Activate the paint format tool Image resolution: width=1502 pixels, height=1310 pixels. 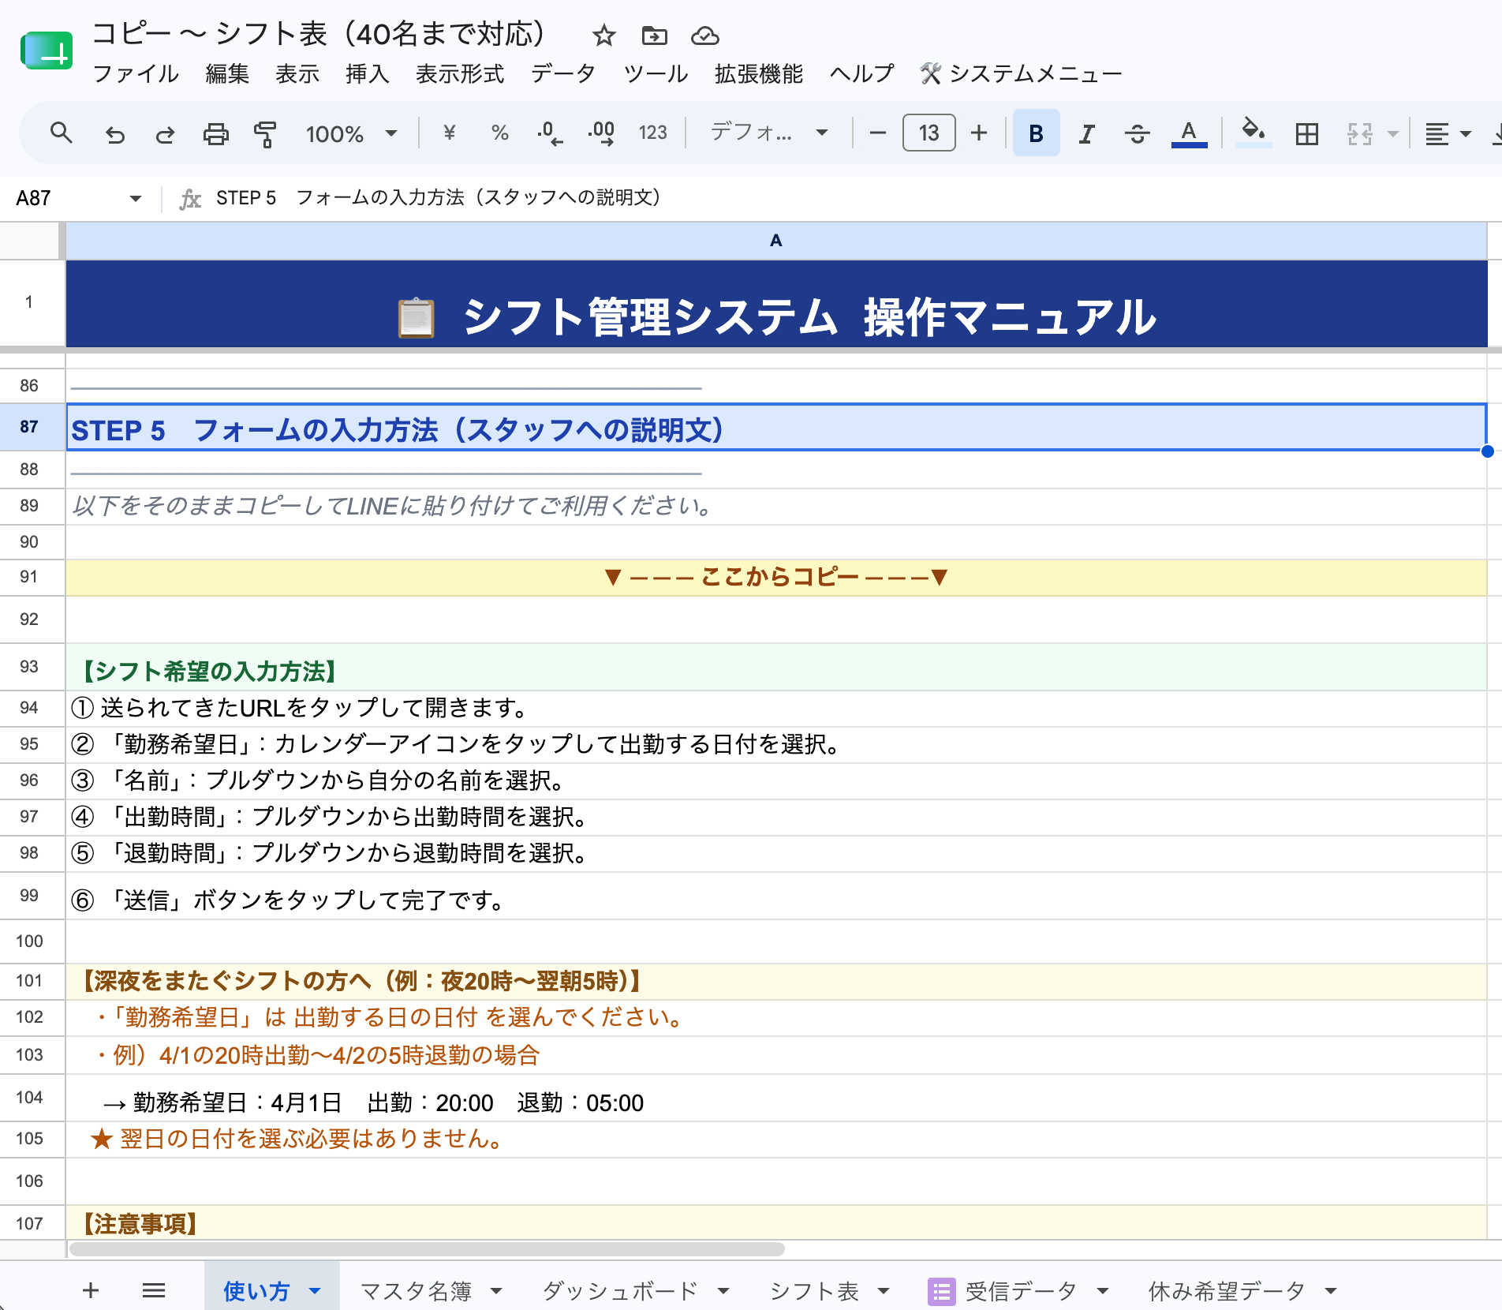click(265, 134)
